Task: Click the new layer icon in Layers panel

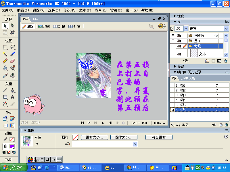Action: pyautogui.click(x=207, y=61)
